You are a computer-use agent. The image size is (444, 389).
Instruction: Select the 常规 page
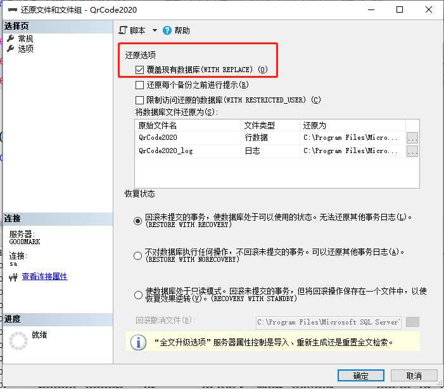[x=25, y=39]
